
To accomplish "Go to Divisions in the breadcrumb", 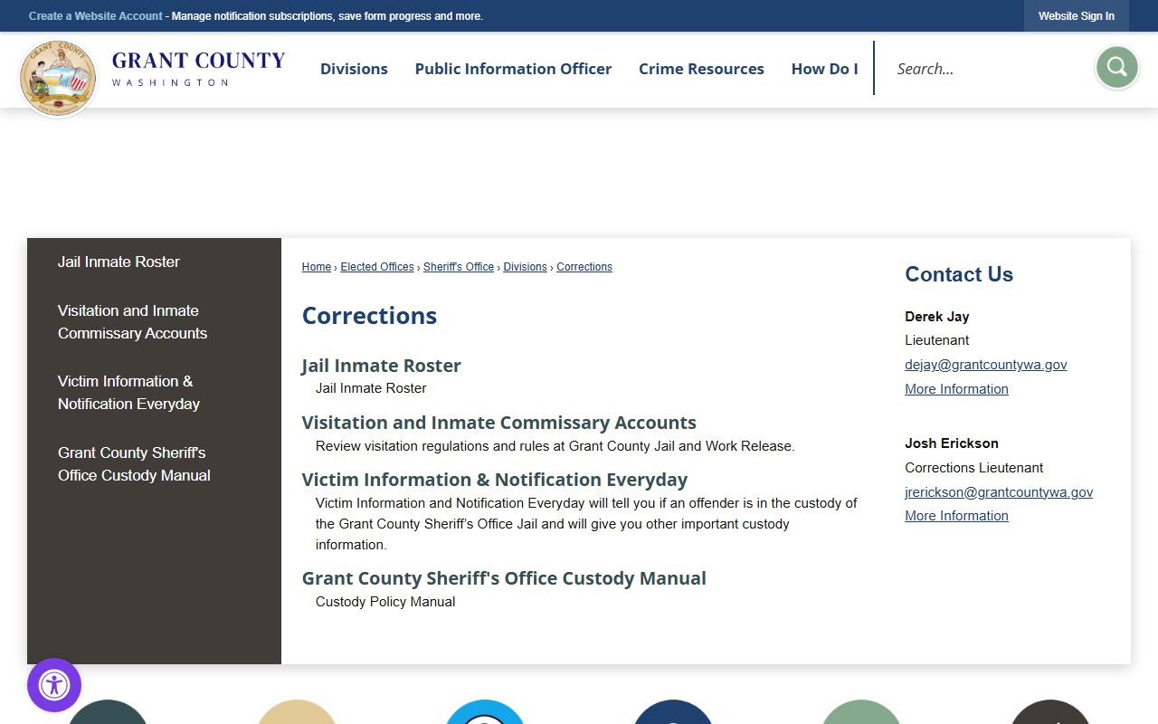I will pyautogui.click(x=526, y=267).
